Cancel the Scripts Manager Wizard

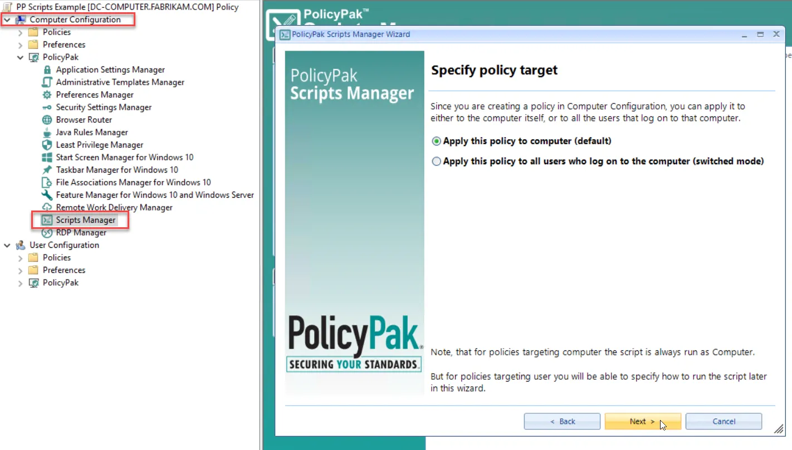tap(723, 422)
